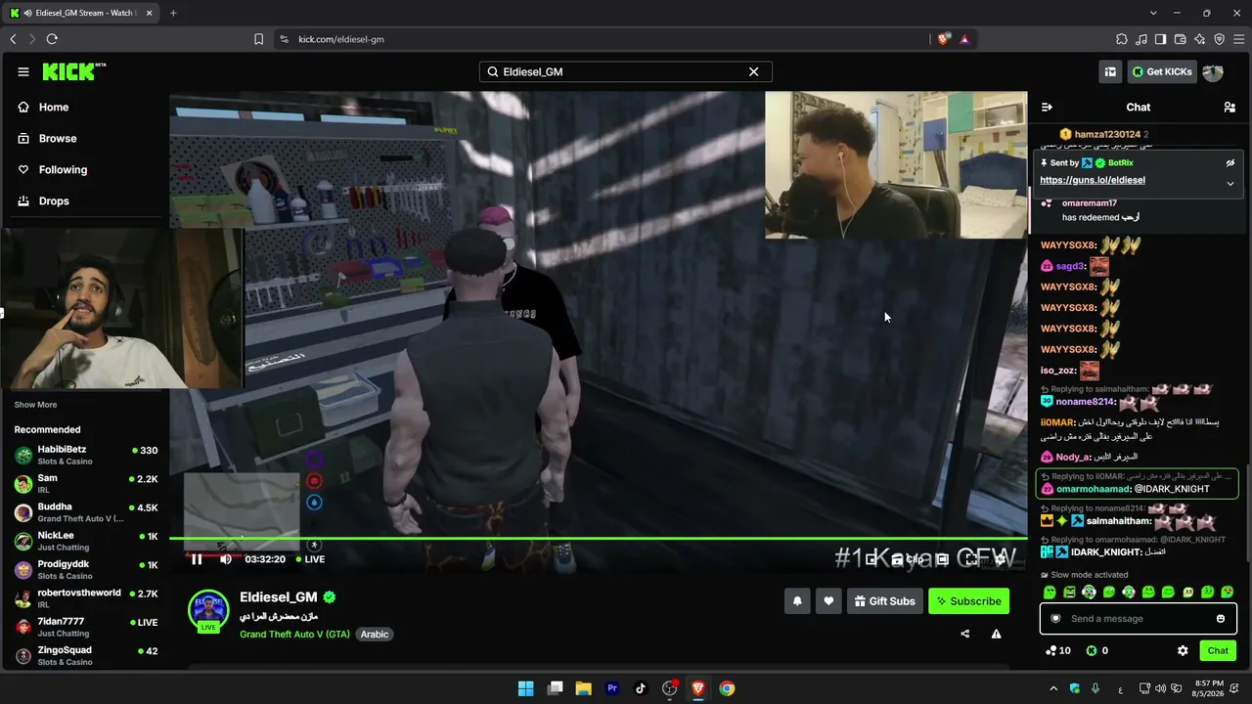
Task: Mute the stream volume
Action: pyautogui.click(x=226, y=559)
